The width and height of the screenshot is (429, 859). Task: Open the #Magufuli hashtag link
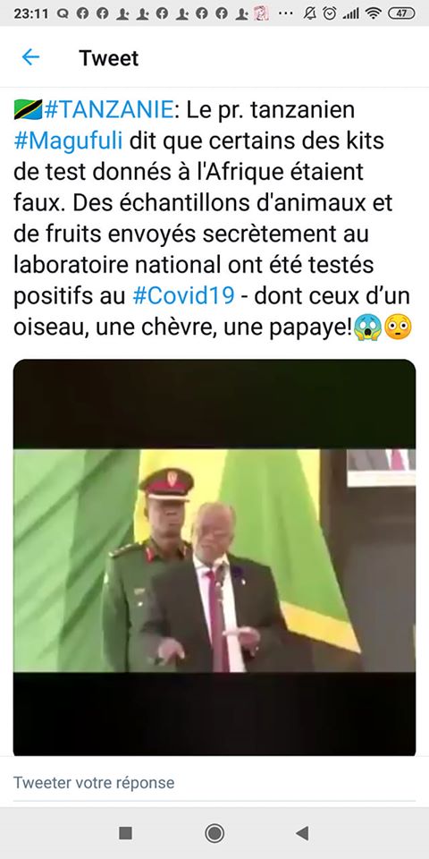point(69,140)
